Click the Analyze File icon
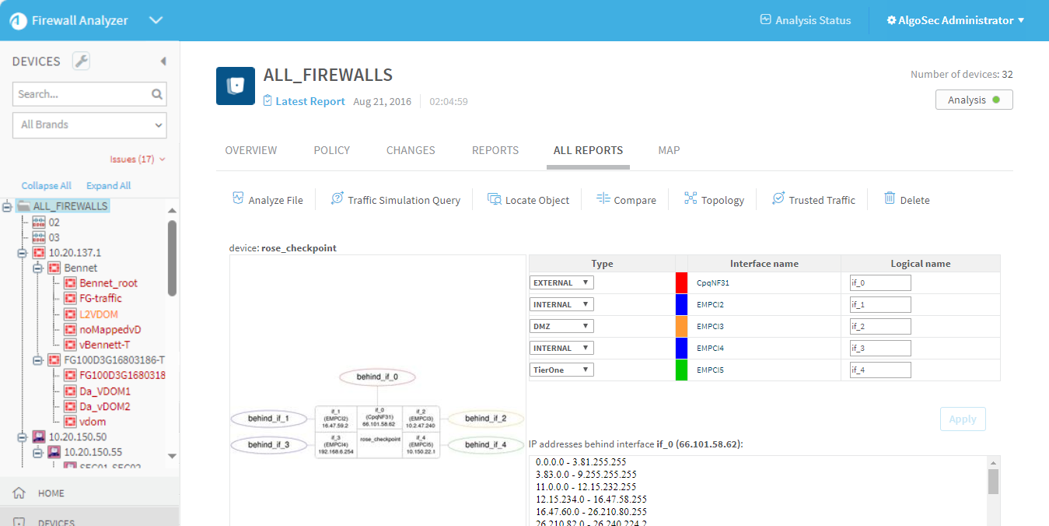The image size is (1049, 526). (x=239, y=199)
